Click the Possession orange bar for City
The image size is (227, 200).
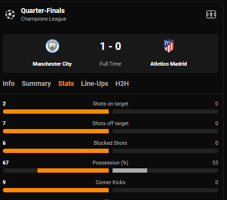(73, 171)
